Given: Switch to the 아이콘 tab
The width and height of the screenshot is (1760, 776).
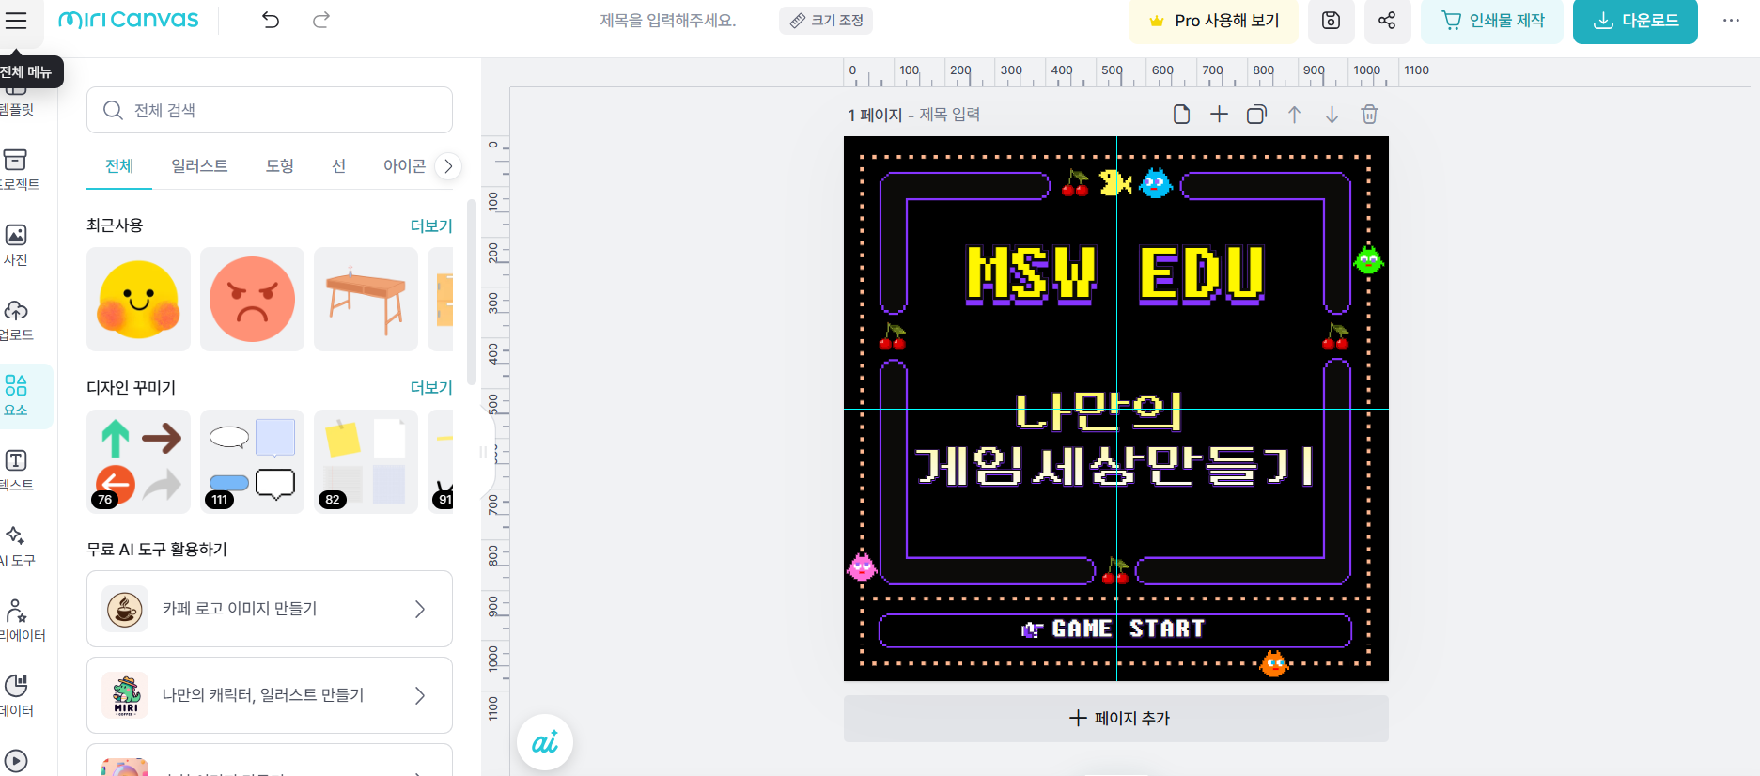Looking at the screenshot, I should [404, 166].
